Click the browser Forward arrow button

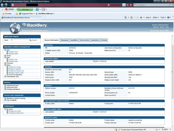click(6, 5)
